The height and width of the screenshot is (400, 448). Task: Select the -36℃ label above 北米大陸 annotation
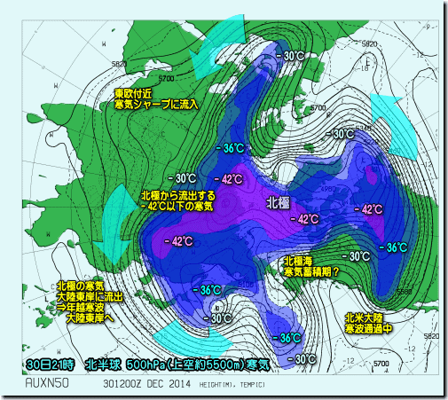pyautogui.click(x=393, y=247)
